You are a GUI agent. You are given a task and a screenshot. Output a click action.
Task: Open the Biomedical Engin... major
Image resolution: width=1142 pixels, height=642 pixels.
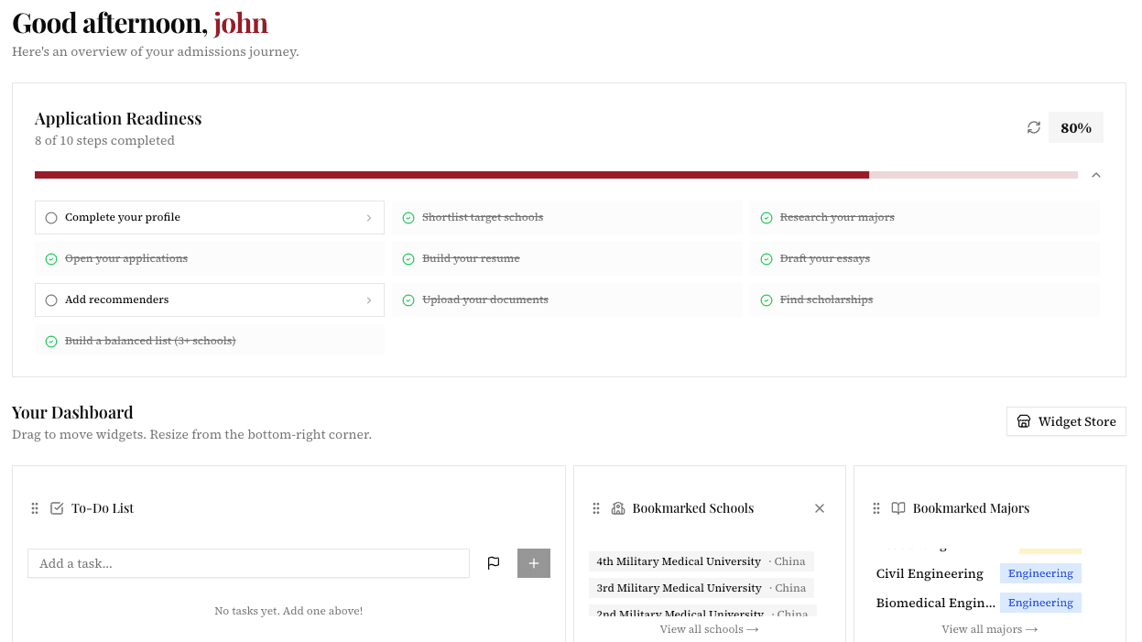pyautogui.click(x=936, y=603)
